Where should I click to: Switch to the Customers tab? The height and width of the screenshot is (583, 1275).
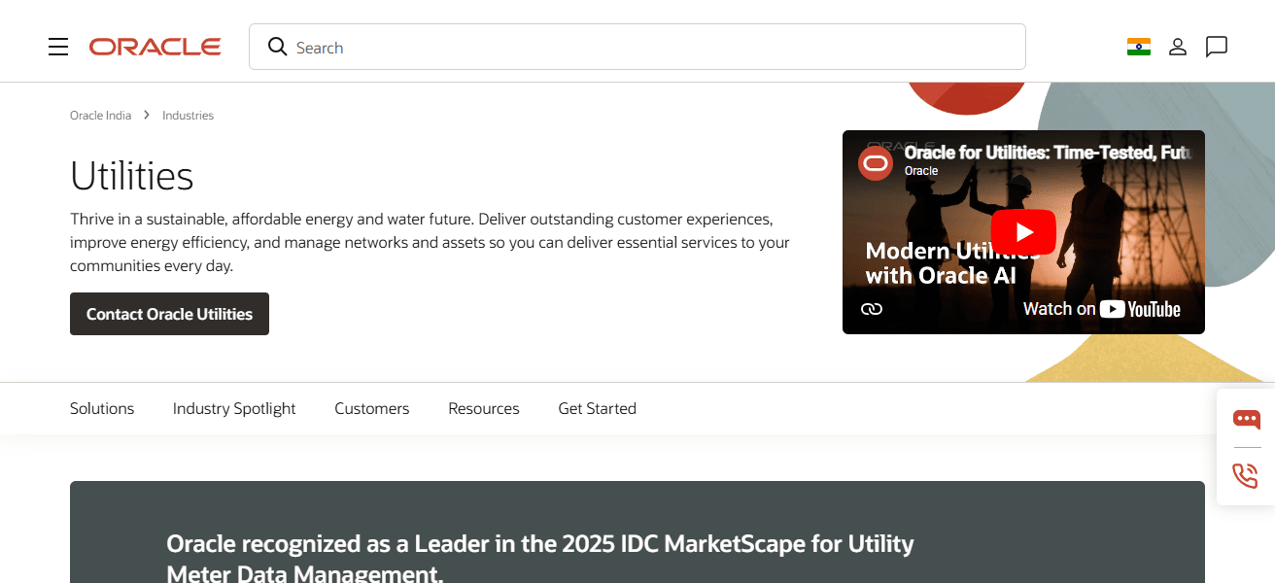click(x=372, y=408)
